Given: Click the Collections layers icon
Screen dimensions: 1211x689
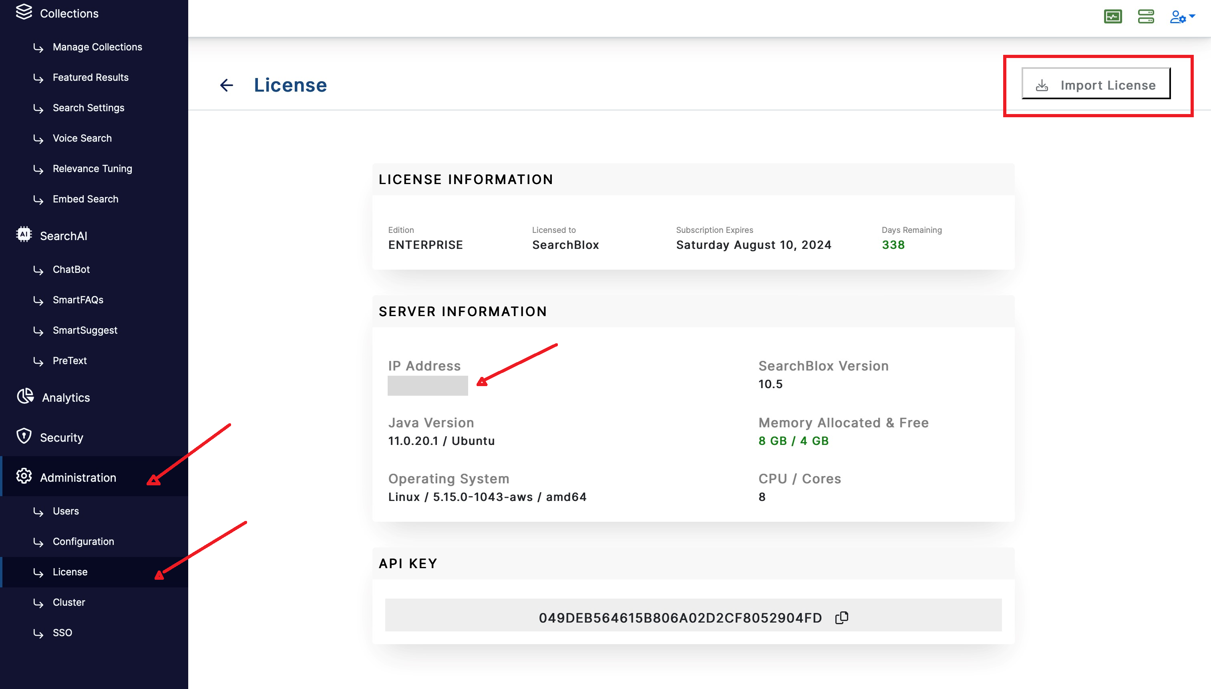Looking at the screenshot, I should pyautogui.click(x=24, y=12).
